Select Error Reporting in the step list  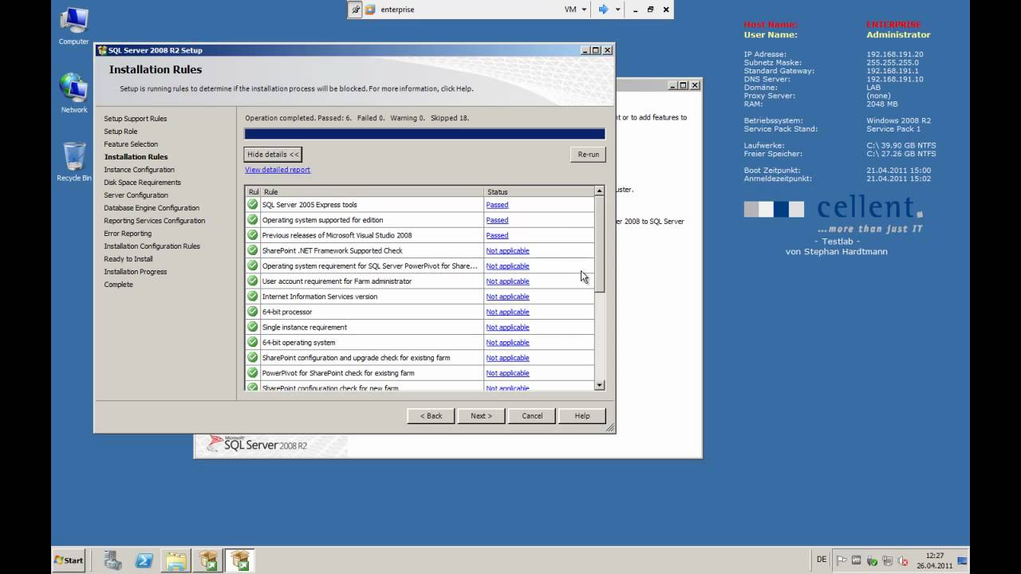tap(128, 234)
